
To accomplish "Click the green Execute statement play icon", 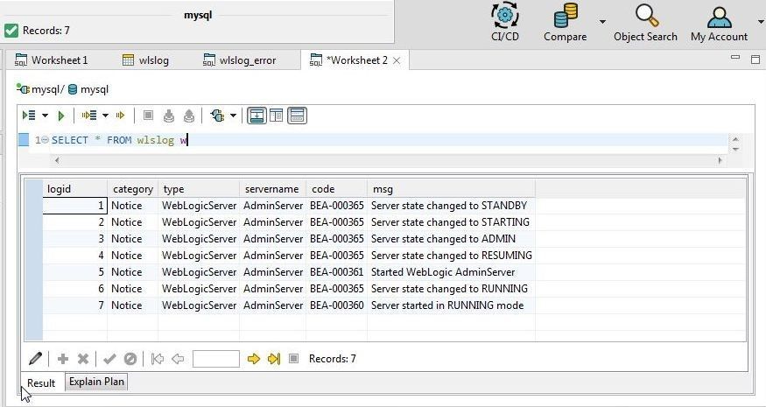I will coord(61,116).
